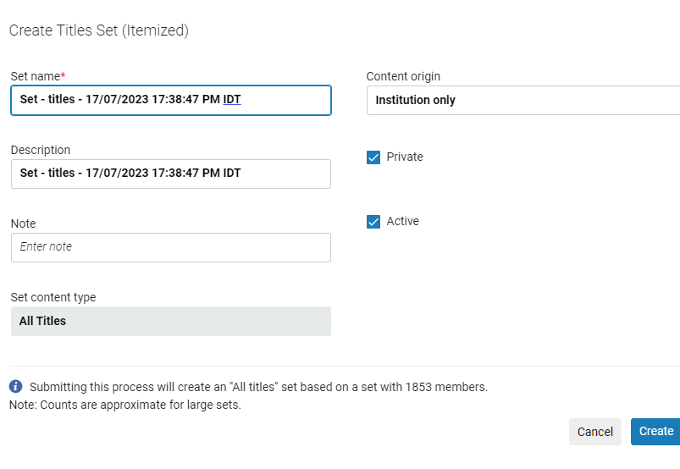Click the blue info icon beside submission message
Image resolution: width=680 pixels, height=469 pixels.
coord(16,387)
